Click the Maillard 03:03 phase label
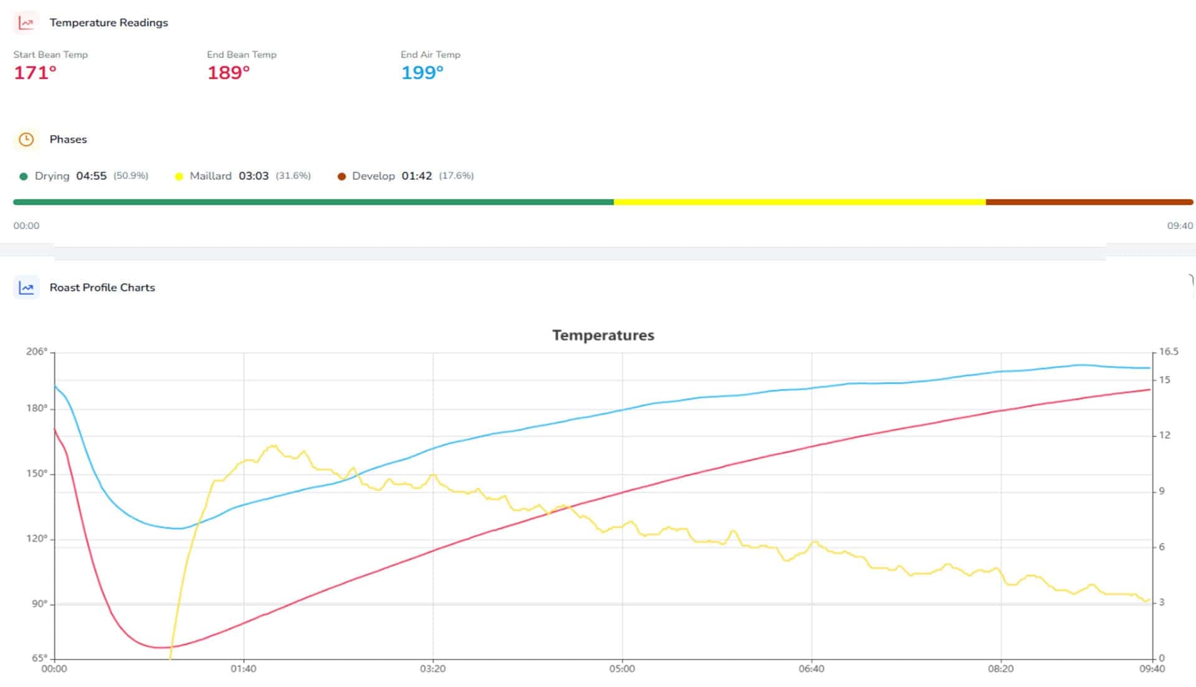Viewport: 1196px width, 687px height. (x=229, y=176)
